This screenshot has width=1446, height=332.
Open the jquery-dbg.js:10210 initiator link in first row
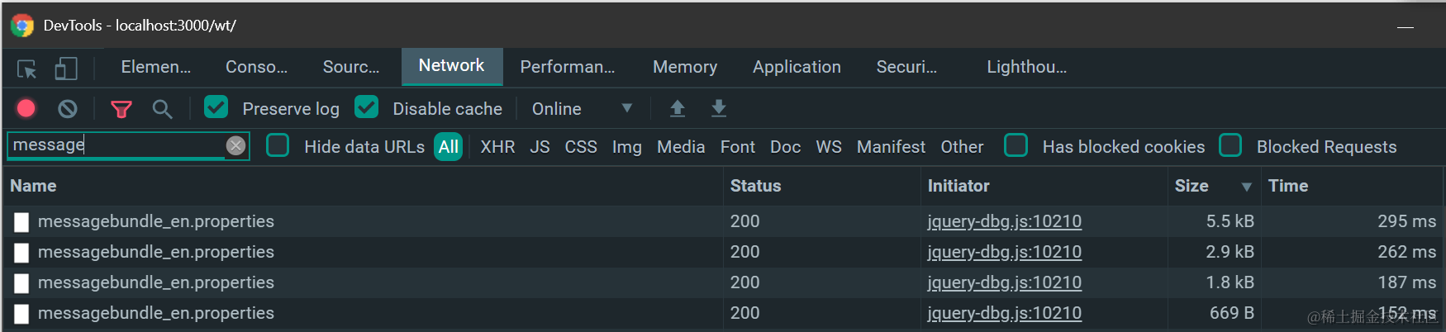point(1004,221)
